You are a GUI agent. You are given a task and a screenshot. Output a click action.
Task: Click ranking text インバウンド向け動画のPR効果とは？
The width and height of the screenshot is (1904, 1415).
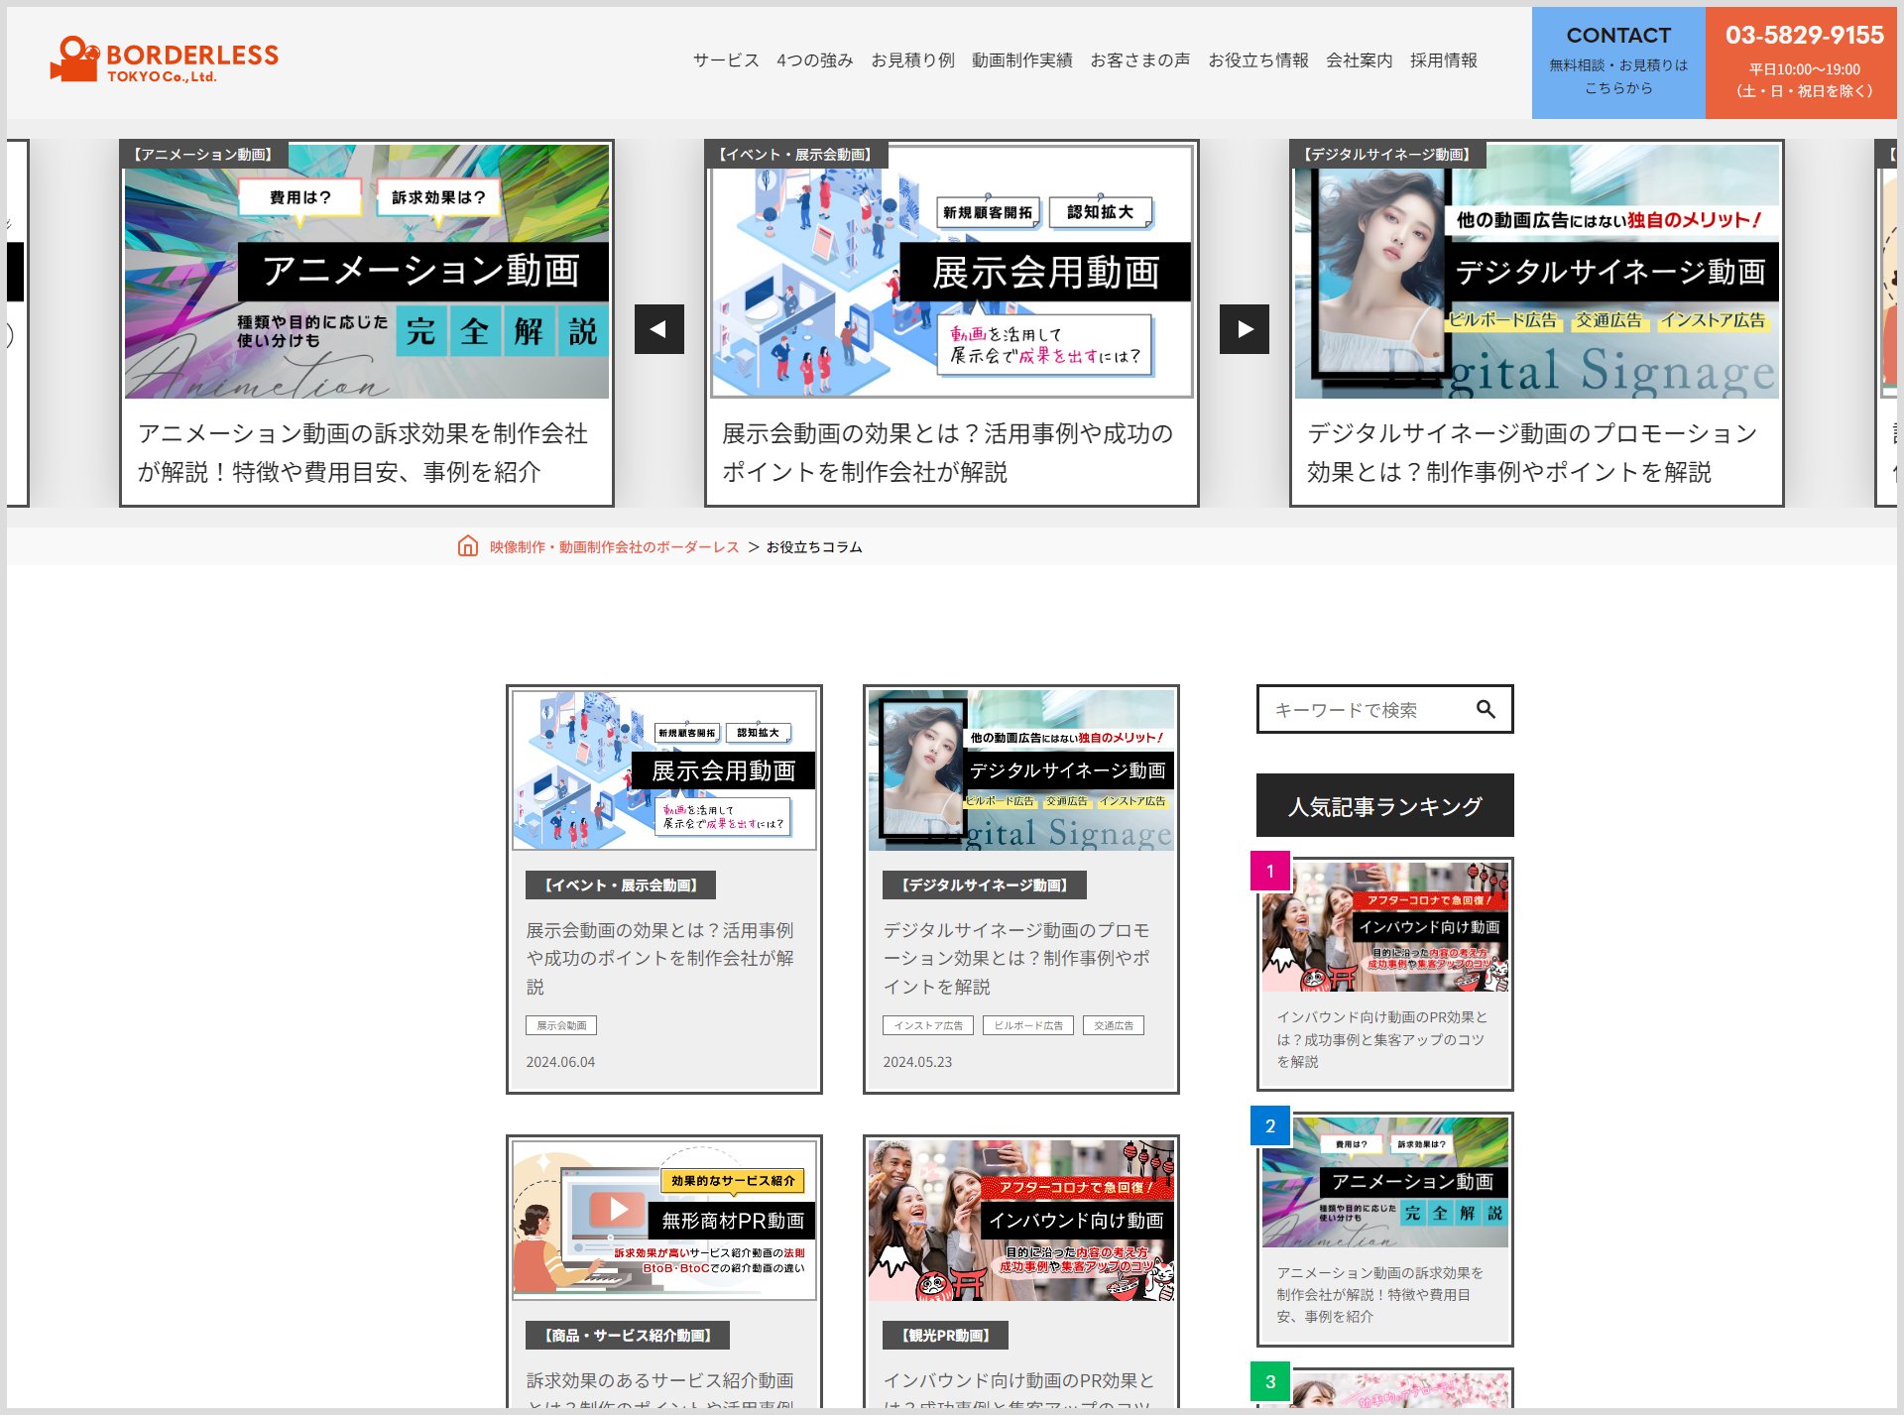[1382, 1039]
